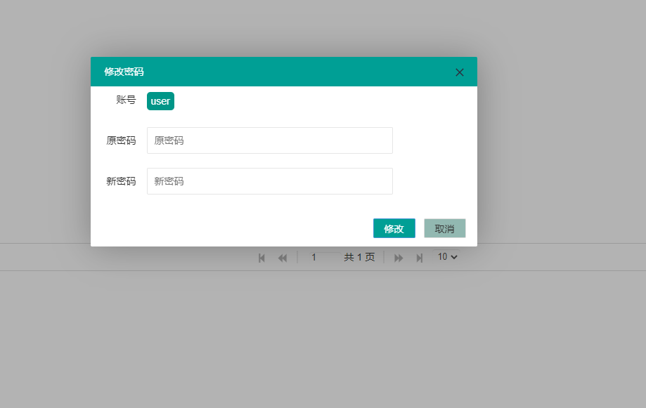Viewport: 646px width, 408px height.
Task: Select the teal 'user' account badge
Action: click(160, 100)
